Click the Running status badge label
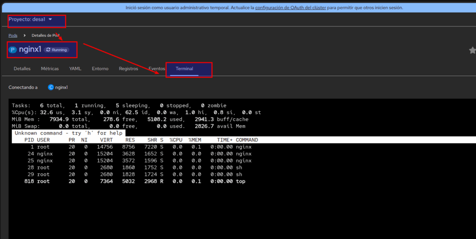The image size is (476, 239). click(x=59, y=50)
